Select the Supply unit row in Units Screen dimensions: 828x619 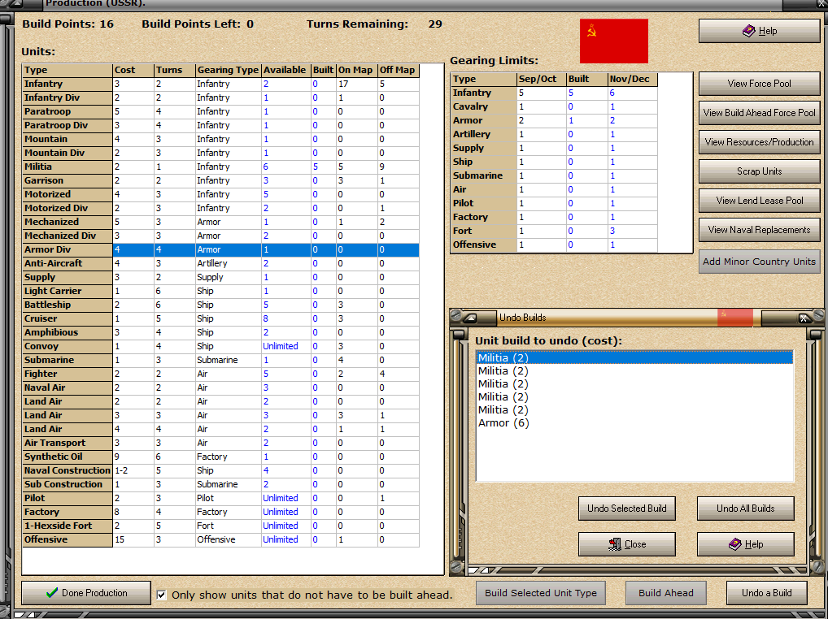pyautogui.click(x=220, y=277)
